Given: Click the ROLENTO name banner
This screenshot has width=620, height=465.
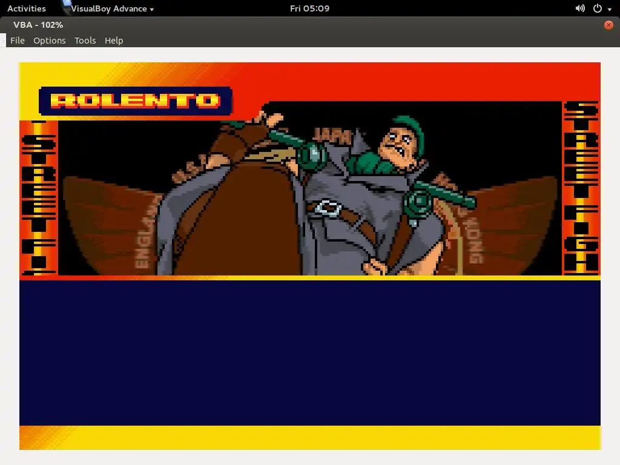Looking at the screenshot, I should point(135,101).
